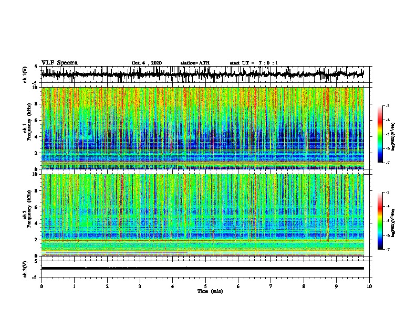Click the time axis tick label "0"
The image size is (416, 321).
pos(41,286)
